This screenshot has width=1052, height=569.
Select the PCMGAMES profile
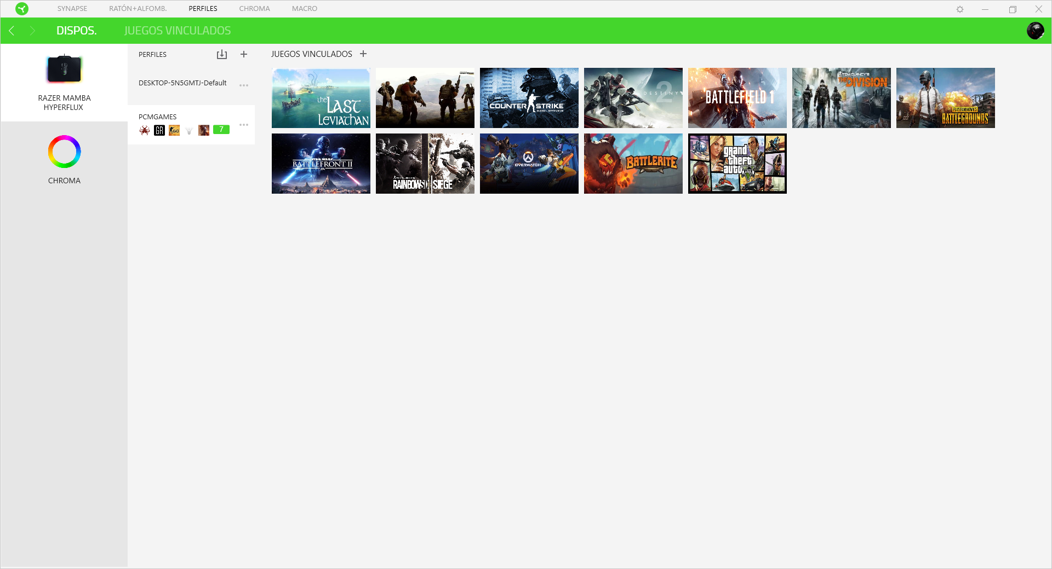tap(191, 125)
